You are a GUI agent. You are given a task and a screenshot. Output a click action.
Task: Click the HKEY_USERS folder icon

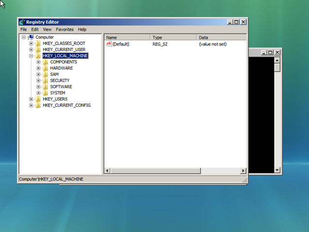(x=38, y=99)
